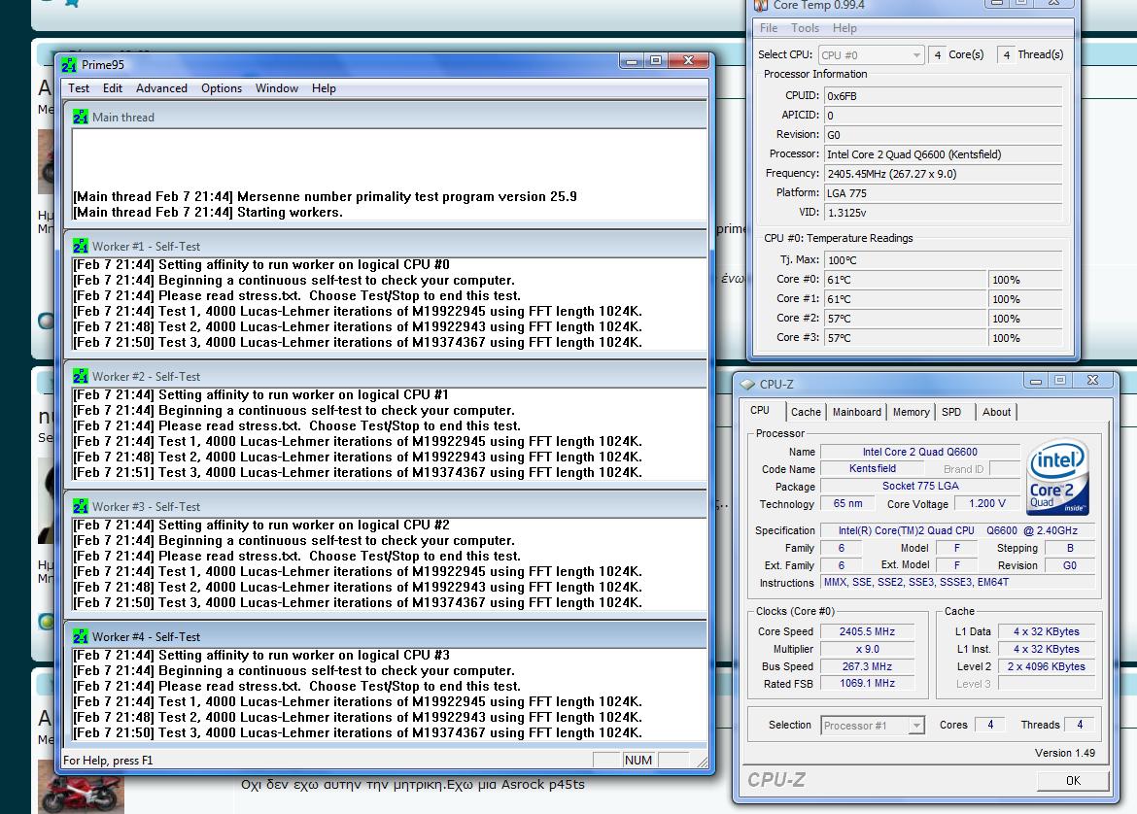
Task: Click the Thread(s) count field in Core Temp
Action: tap(1006, 55)
